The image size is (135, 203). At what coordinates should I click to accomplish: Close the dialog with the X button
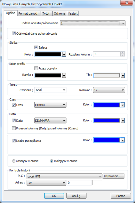[x=127, y=3]
